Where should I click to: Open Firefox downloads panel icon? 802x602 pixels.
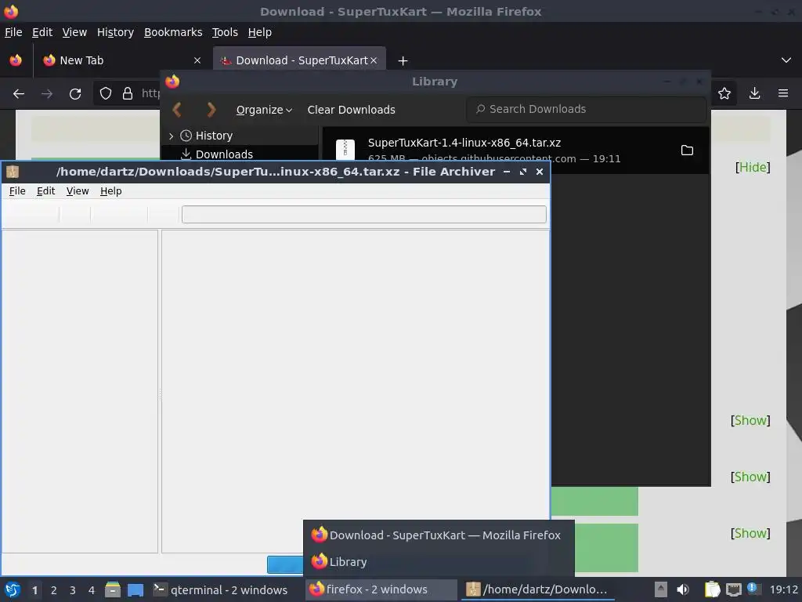click(754, 93)
